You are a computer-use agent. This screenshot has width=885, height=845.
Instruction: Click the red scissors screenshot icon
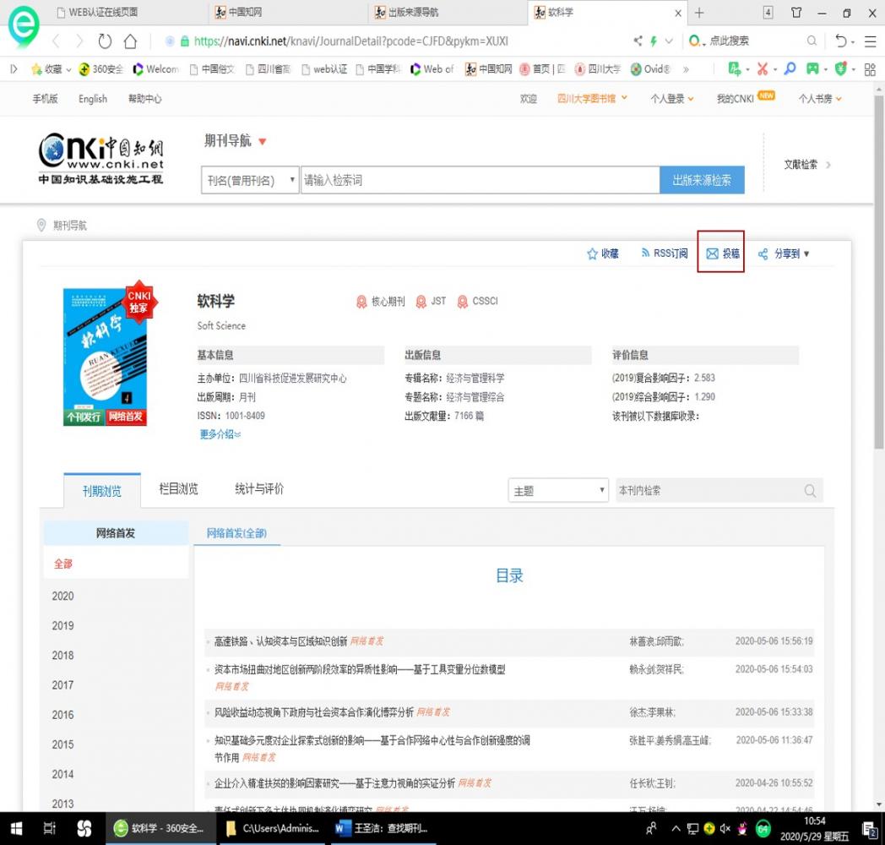(763, 69)
